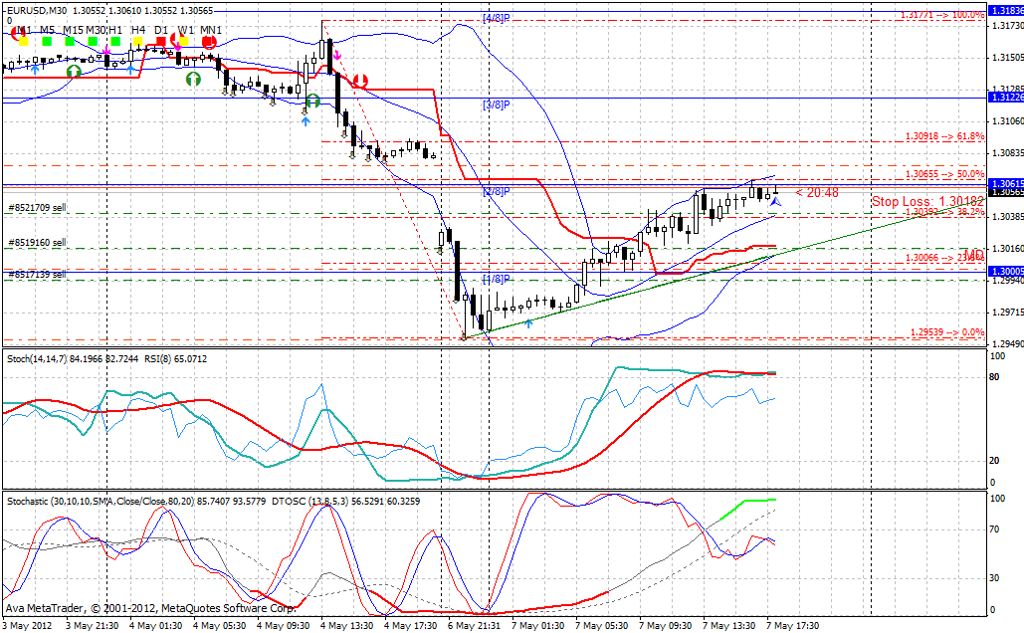Click the black current price tag 1.30565
This screenshot has width=1024, height=633.
[1006, 192]
